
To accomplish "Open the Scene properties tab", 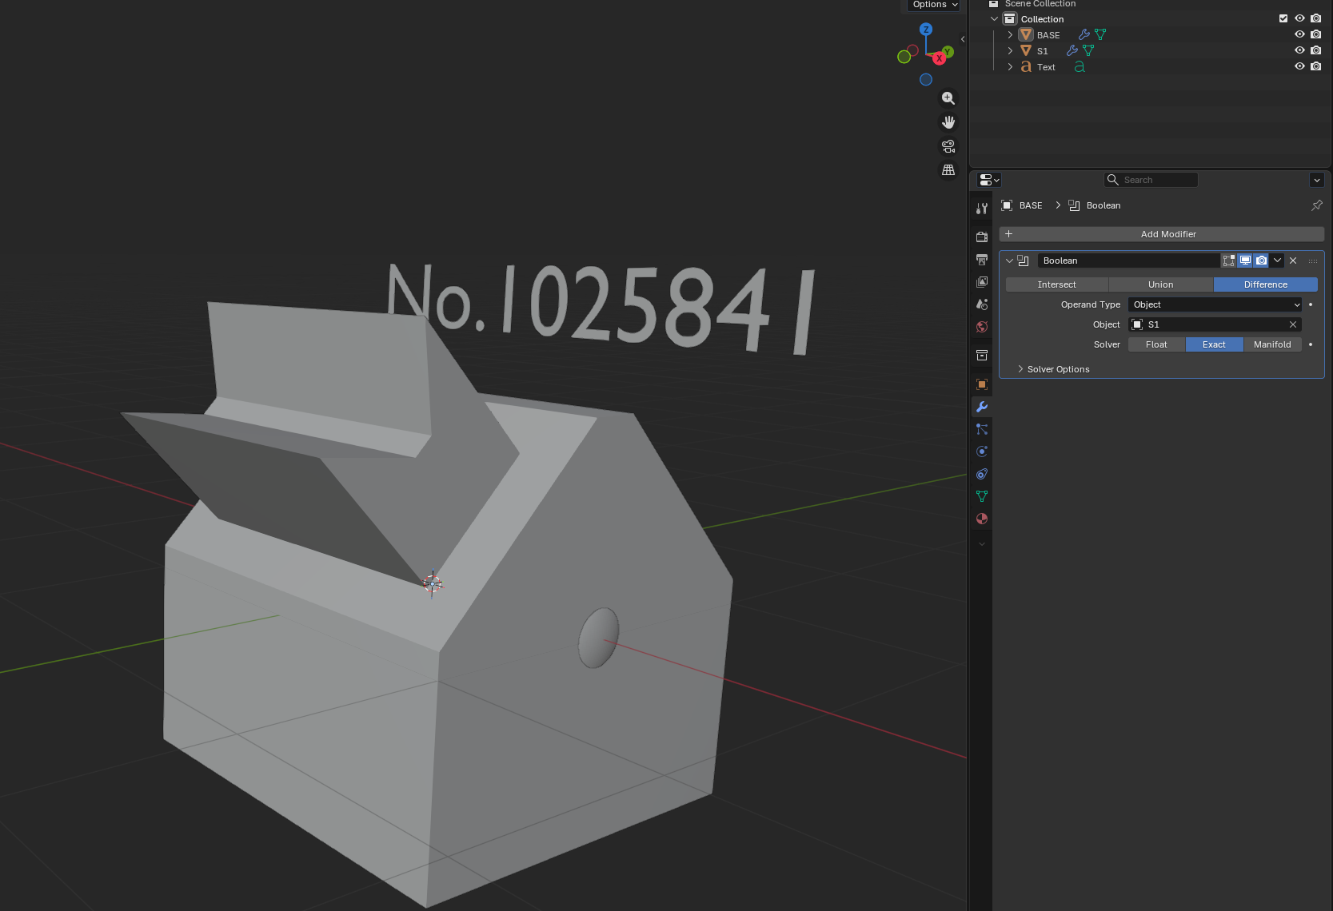I will (982, 304).
